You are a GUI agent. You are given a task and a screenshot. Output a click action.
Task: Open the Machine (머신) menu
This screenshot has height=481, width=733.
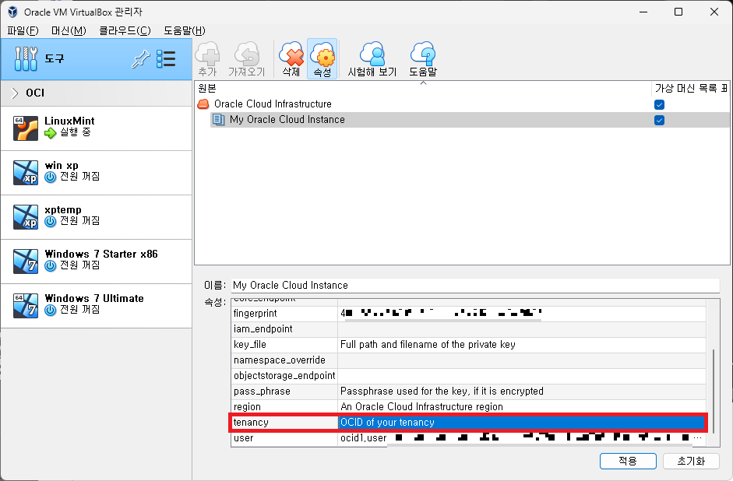coord(69,31)
